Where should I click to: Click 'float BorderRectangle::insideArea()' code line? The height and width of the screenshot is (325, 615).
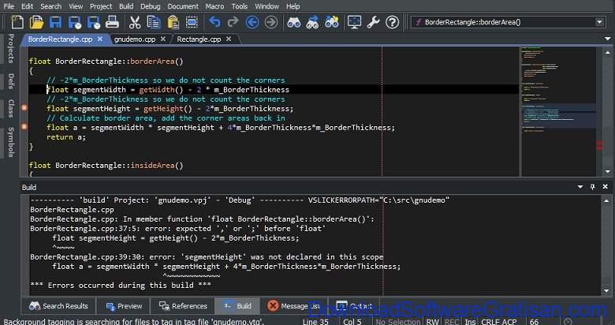coord(106,165)
